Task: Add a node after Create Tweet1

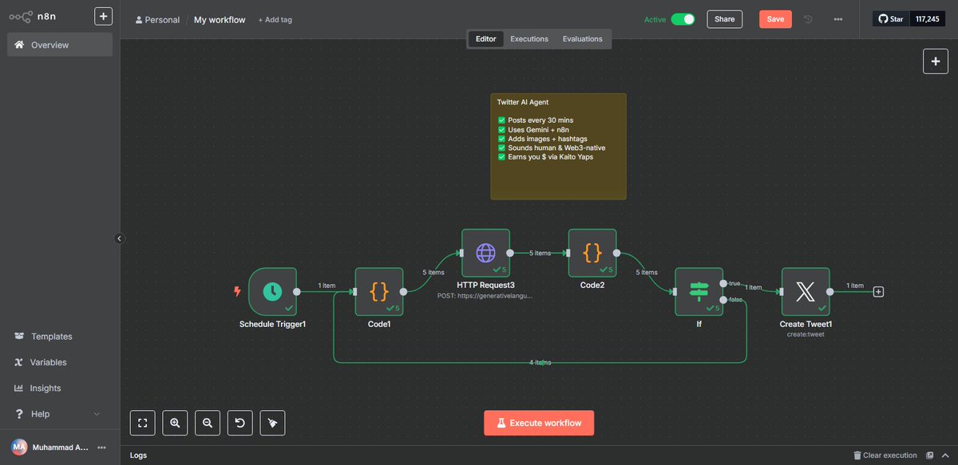Action: [878, 292]
